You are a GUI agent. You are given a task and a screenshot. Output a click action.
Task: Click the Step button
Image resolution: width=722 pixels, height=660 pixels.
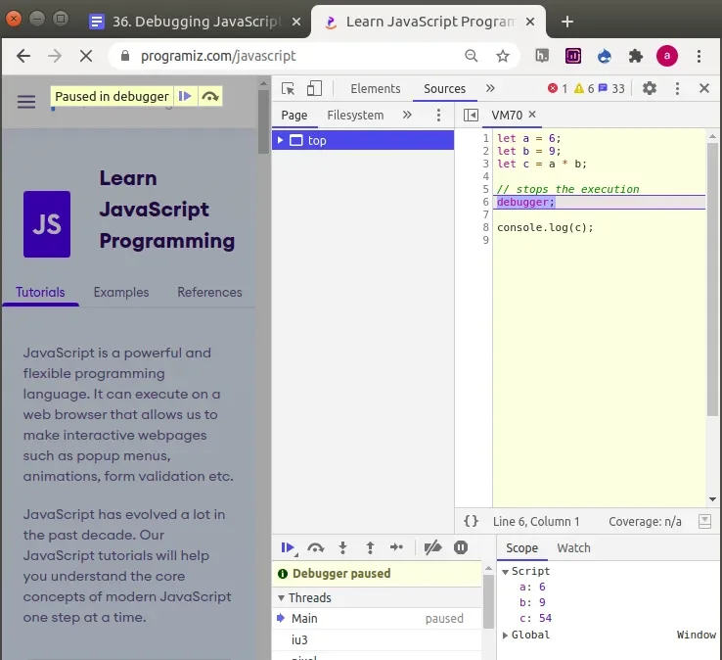pyautogui.click(x=396, y=547)
